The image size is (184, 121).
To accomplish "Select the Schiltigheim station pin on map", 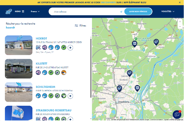I will pyautogui.click(x=120, y=88).
